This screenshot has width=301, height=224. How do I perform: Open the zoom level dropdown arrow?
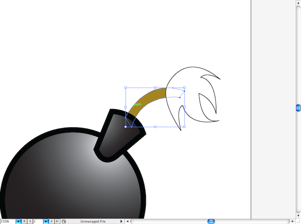tap(18, 222)
